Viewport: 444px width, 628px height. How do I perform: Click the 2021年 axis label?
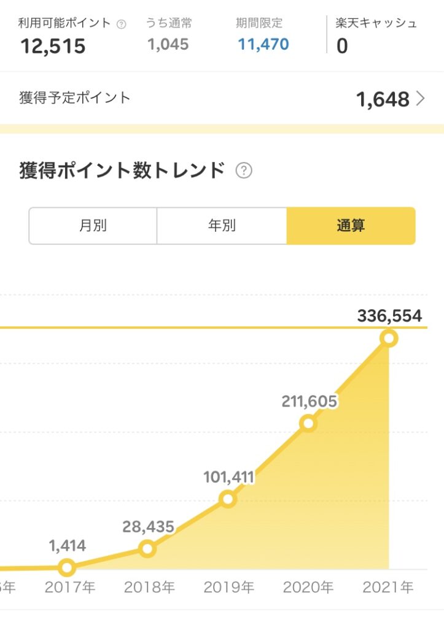pos(388,587)
